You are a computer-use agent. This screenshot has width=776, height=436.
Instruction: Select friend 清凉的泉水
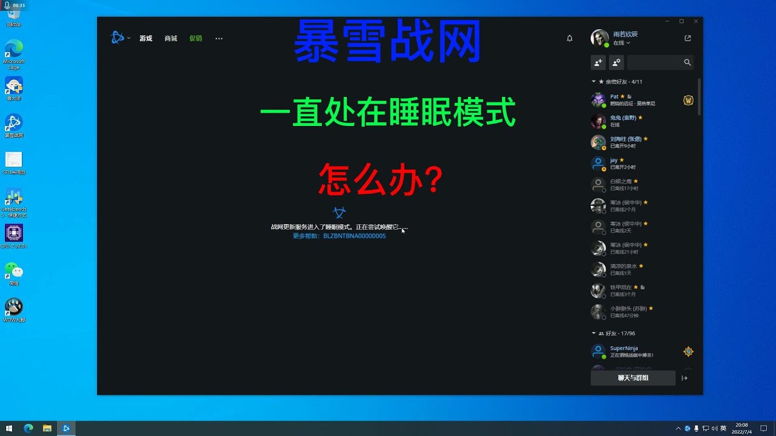[x=643, y=269]
